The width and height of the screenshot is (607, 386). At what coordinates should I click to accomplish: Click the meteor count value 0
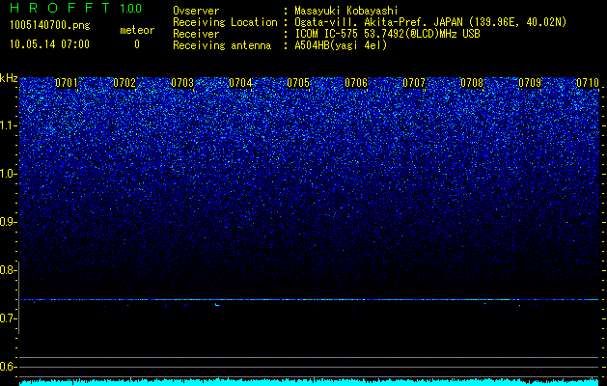[137, 44]
